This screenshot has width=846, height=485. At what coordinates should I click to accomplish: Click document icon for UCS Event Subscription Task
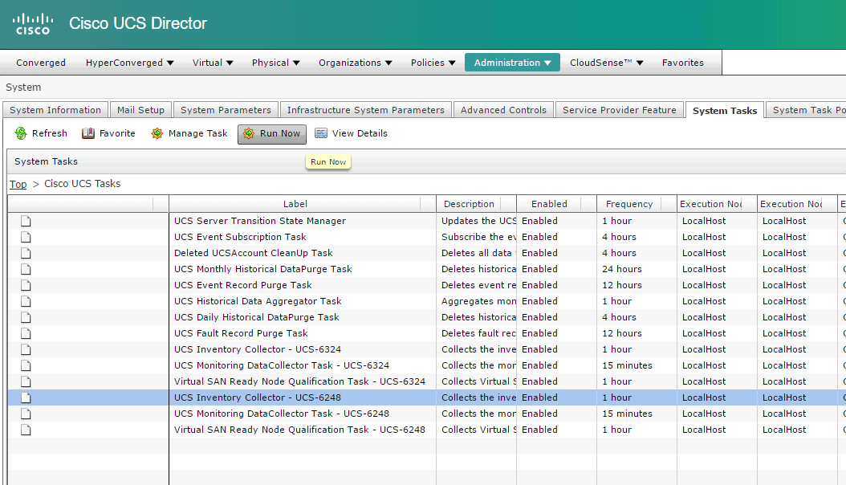pyautogui.click(x=26, y=238)
